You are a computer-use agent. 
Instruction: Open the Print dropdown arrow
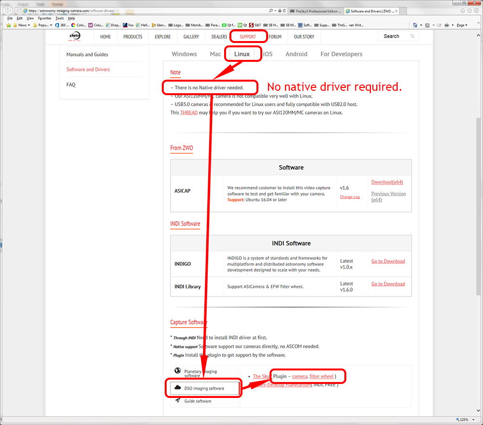click(453, 25)
